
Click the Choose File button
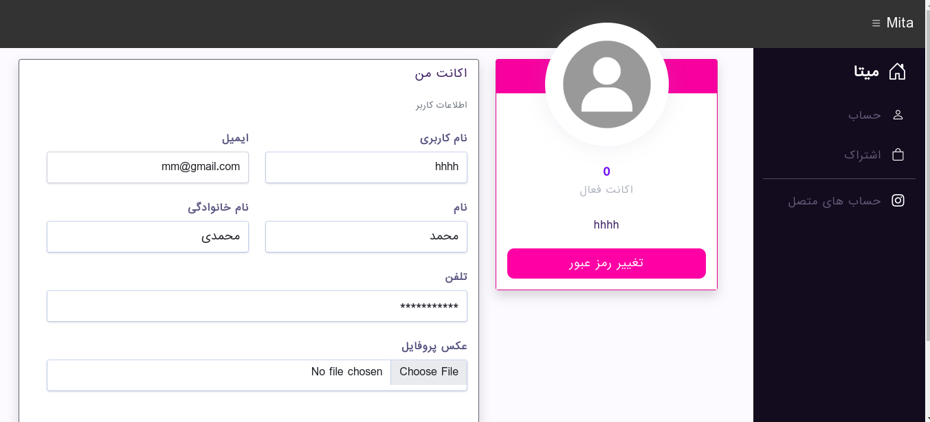pyautogui.click(x=429, y=372)
